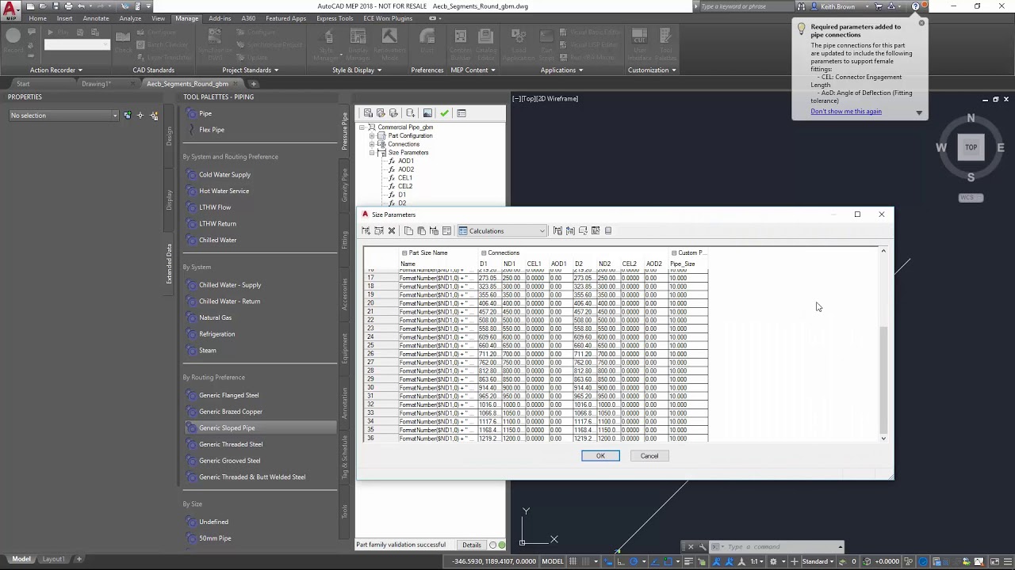Click the Details button in validation bar

point(472,545)
